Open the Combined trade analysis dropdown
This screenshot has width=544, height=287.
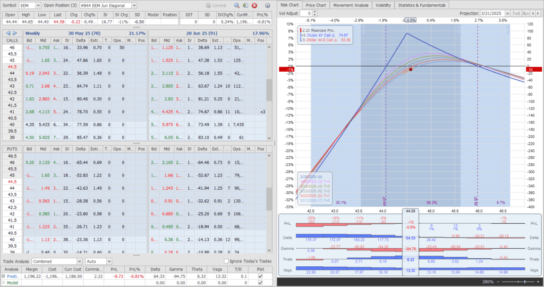pos(79,261)
